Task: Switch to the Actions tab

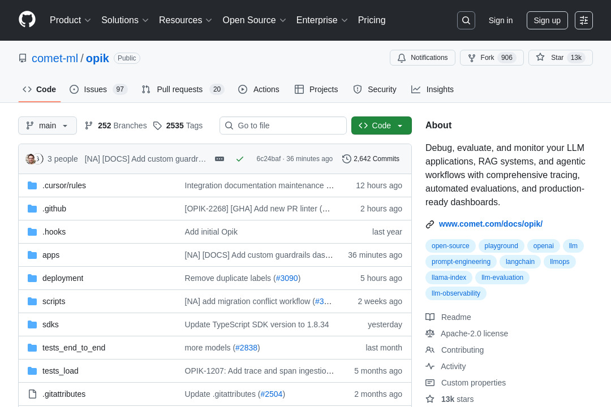Action: [x=259, y=89]
